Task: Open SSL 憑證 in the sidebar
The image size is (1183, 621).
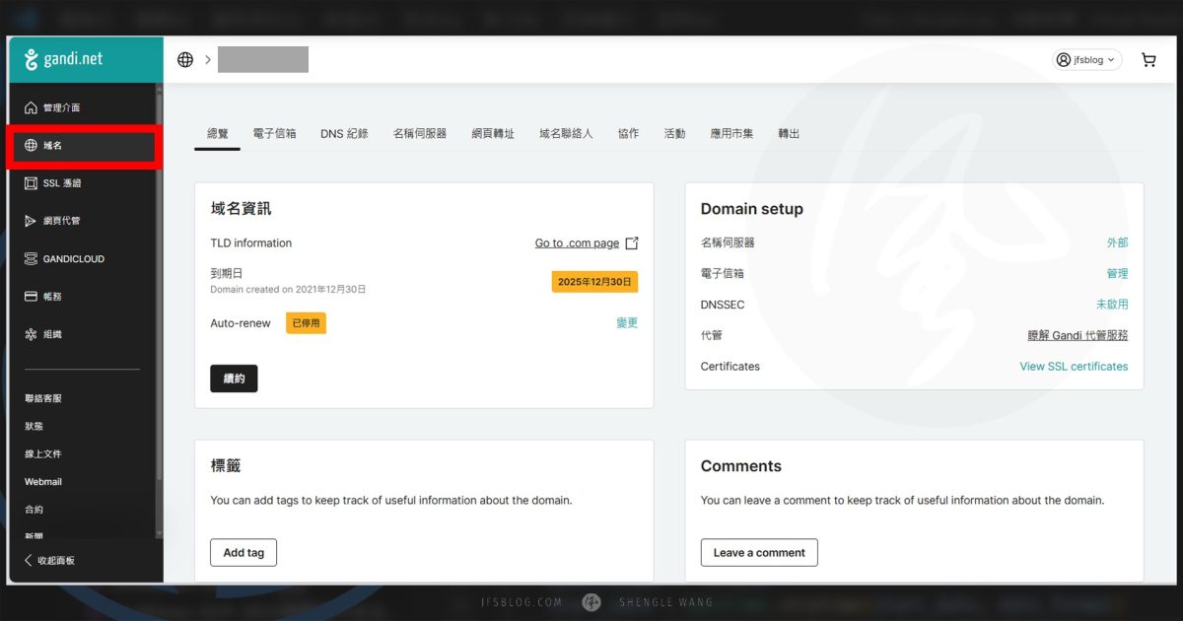Action: click(x=61, y=183)
